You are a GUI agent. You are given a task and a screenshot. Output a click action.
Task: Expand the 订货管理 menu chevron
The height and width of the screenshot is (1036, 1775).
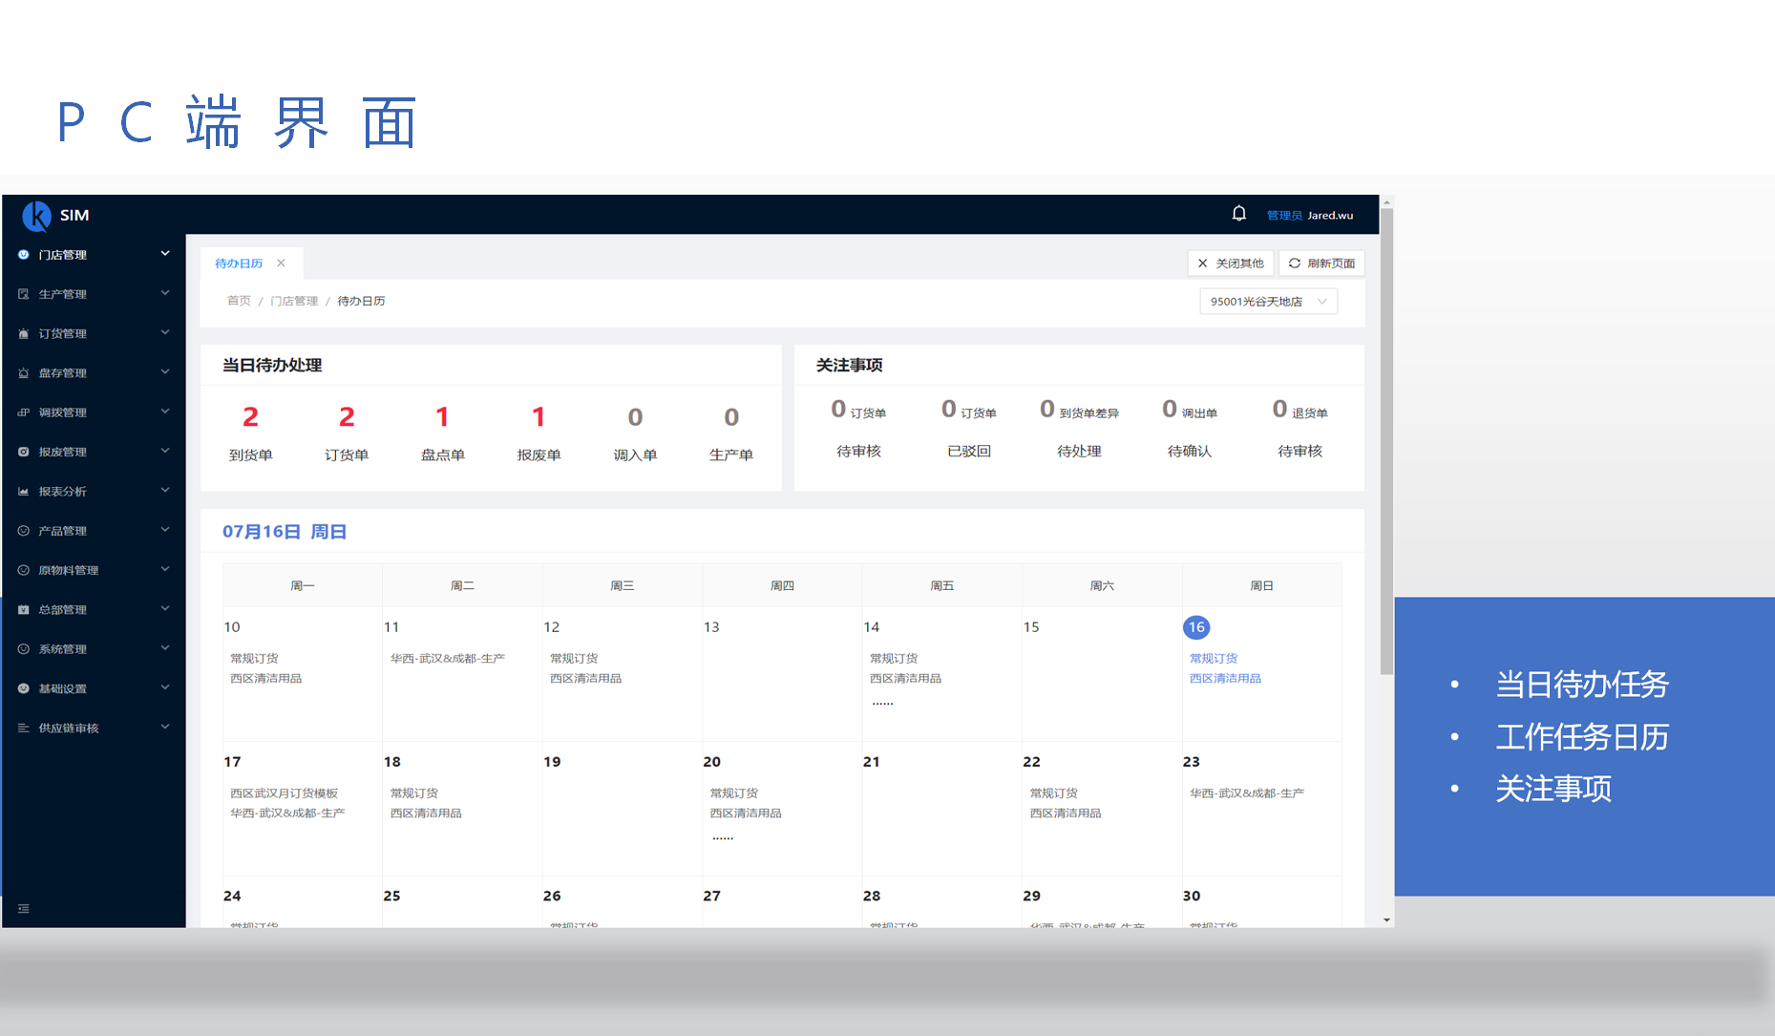click(165, 332)
